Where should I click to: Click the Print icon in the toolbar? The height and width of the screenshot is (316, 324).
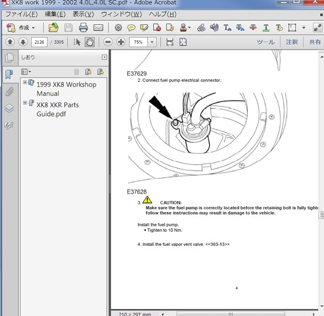[x=83, y=28]
